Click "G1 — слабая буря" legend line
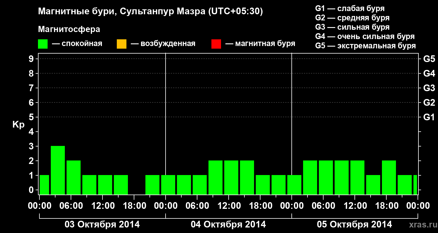Screen dimensions: 438x233 pyautogui.click(x=350, y=8)
